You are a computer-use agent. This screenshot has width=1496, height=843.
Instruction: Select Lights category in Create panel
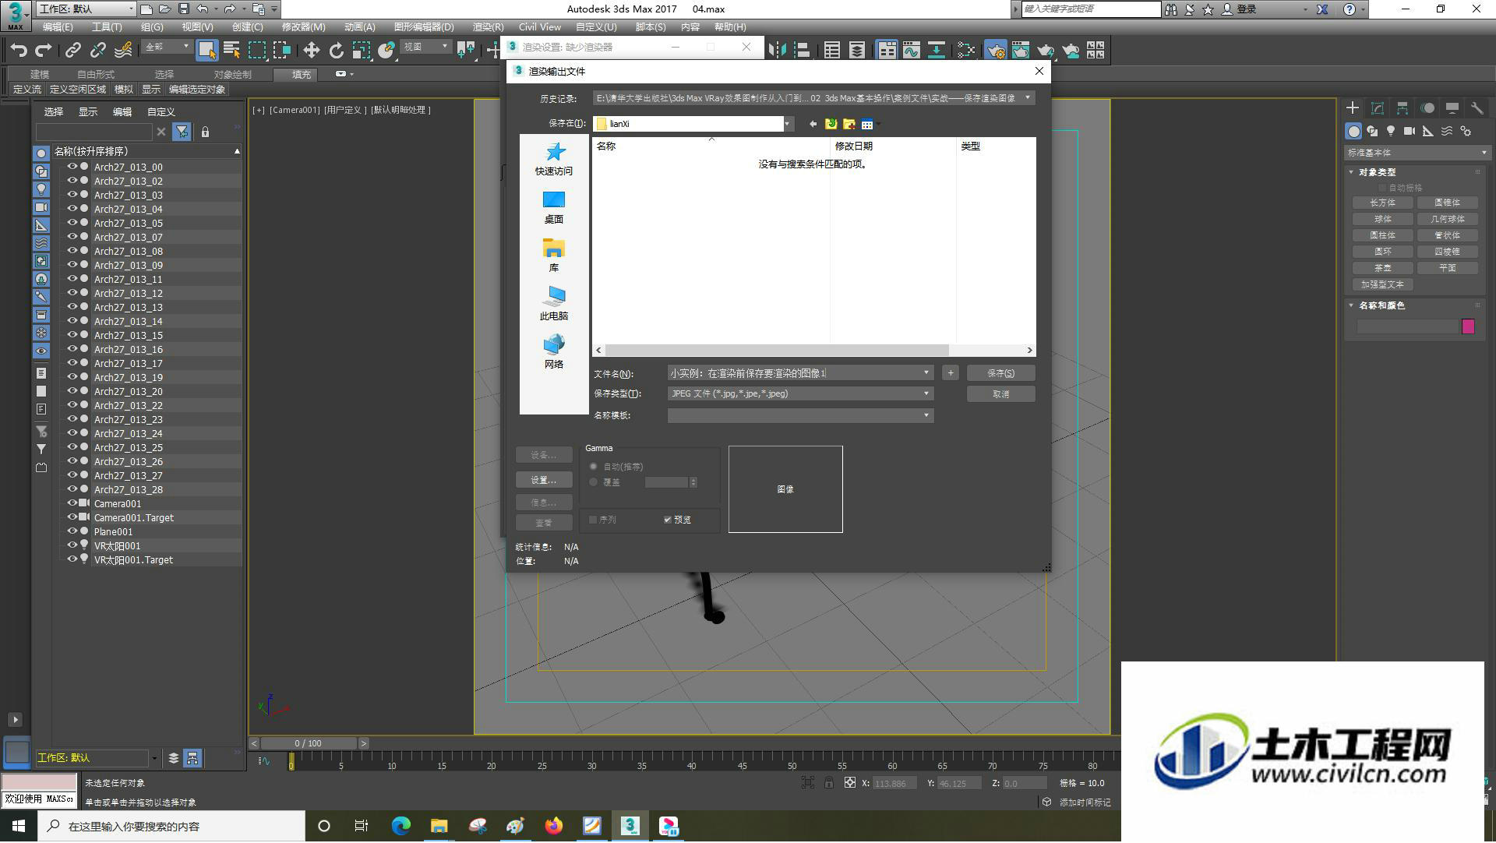click(x=1391, y=131)
